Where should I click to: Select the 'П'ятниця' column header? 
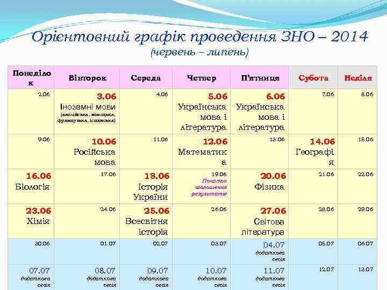[260, 78]
